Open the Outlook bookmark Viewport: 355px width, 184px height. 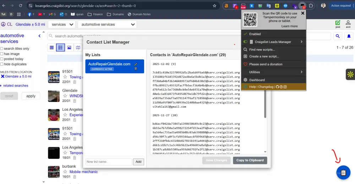point(64,14)
